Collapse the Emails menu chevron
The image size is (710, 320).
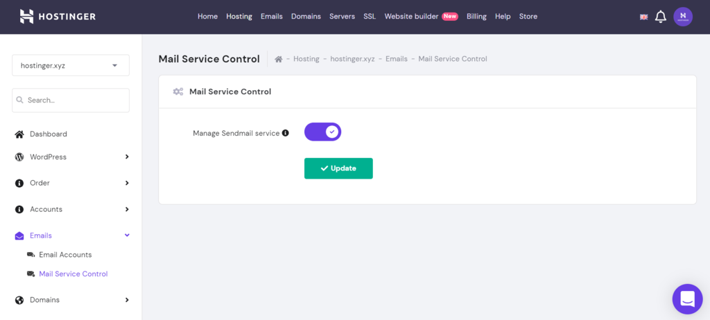[127, 235]
